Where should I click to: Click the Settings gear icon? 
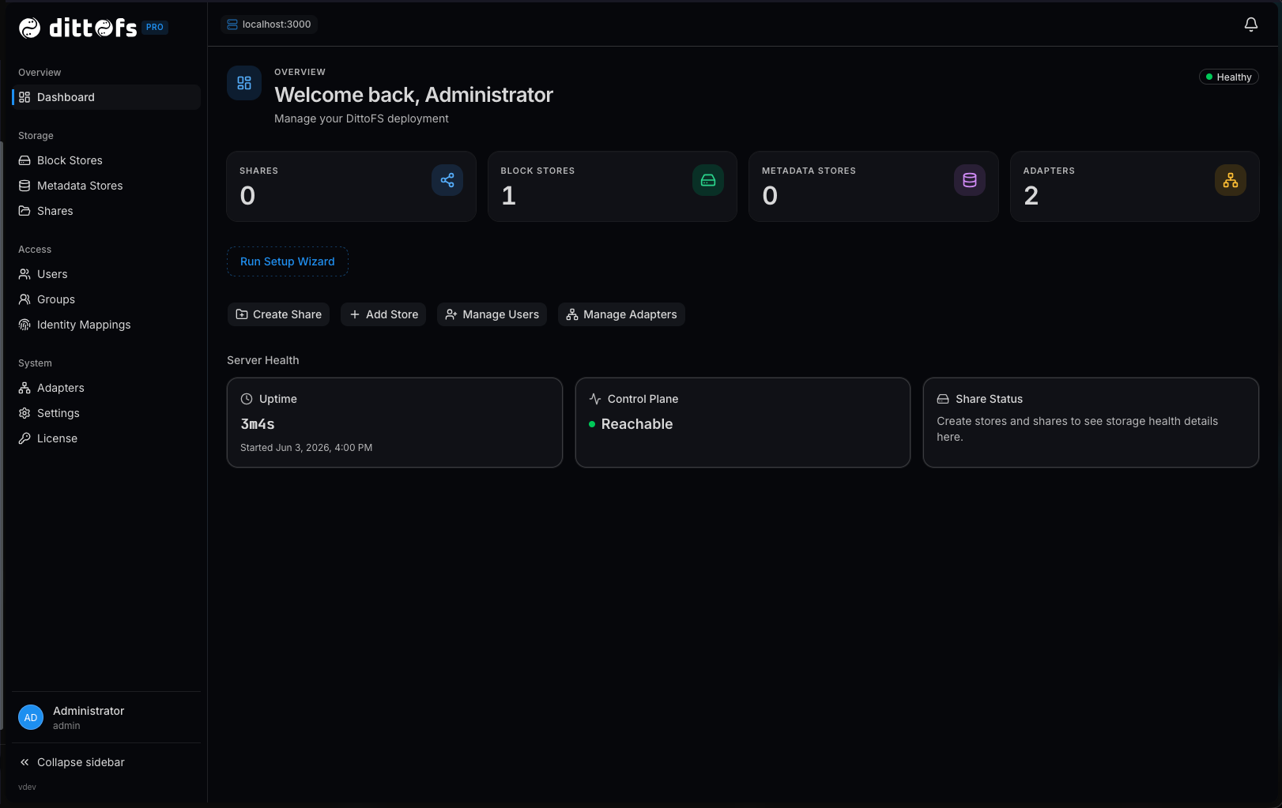(25, 413)
